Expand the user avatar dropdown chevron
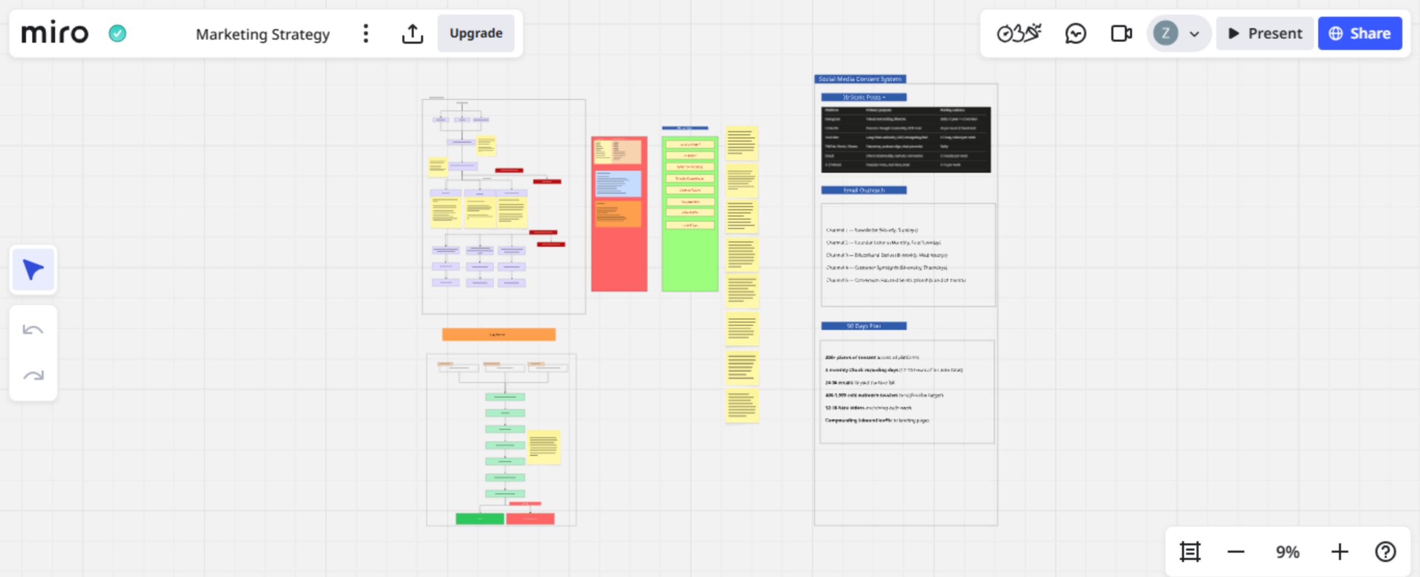Screen dimensions: 1420x577 pyautogui.click(x=1194, y=34)
